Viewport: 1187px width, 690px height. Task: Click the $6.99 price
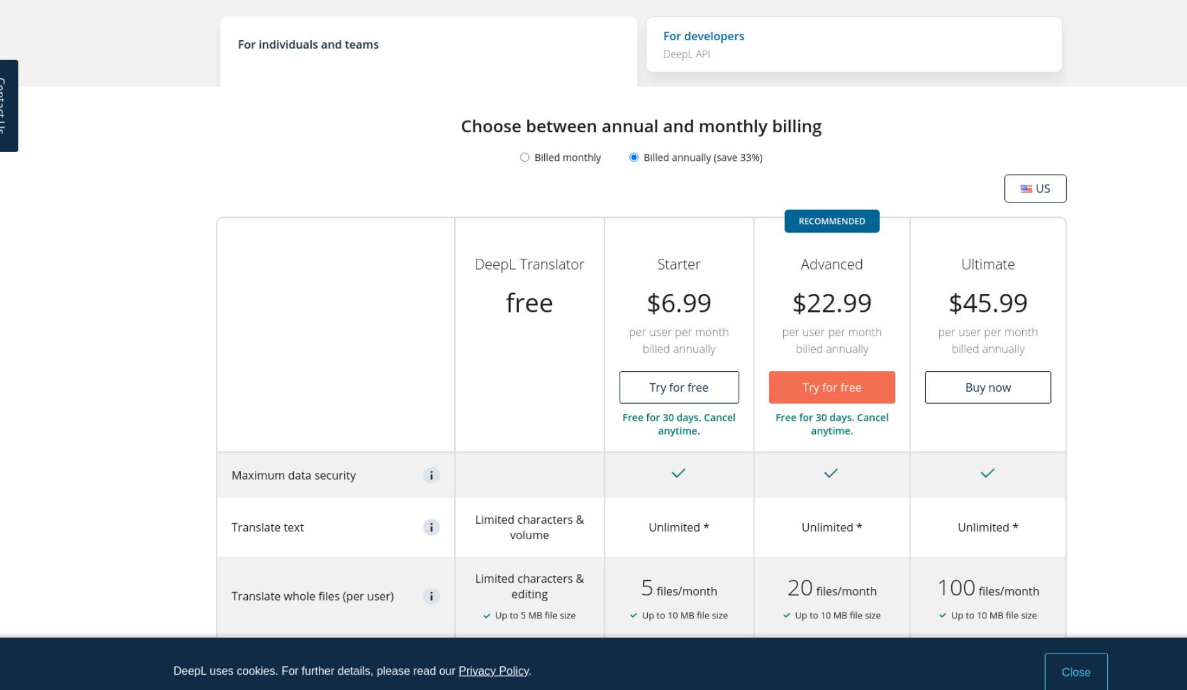tap(679, 303)
